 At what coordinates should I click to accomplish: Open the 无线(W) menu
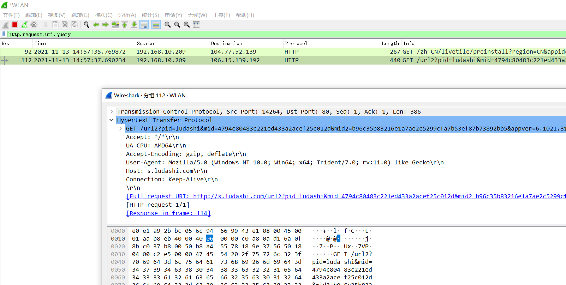coord(197,15)
